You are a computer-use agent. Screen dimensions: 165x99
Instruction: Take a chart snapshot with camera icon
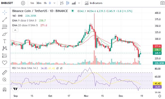[x=162, y=3]
